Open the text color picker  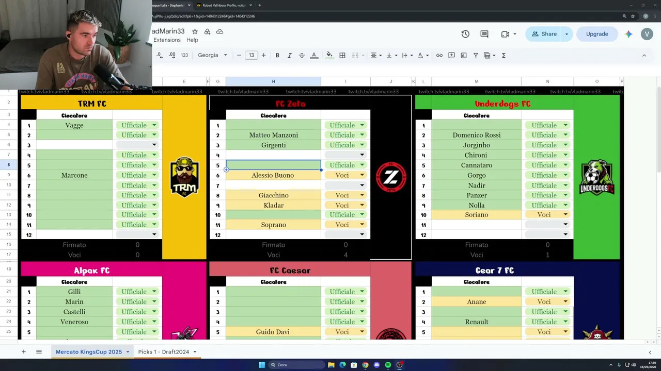[314, 55]
